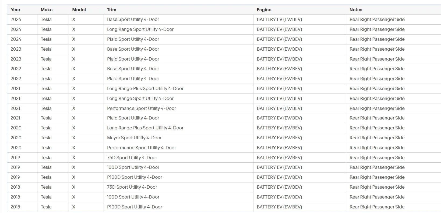Click the Trim column header

(x=112, y=10)
